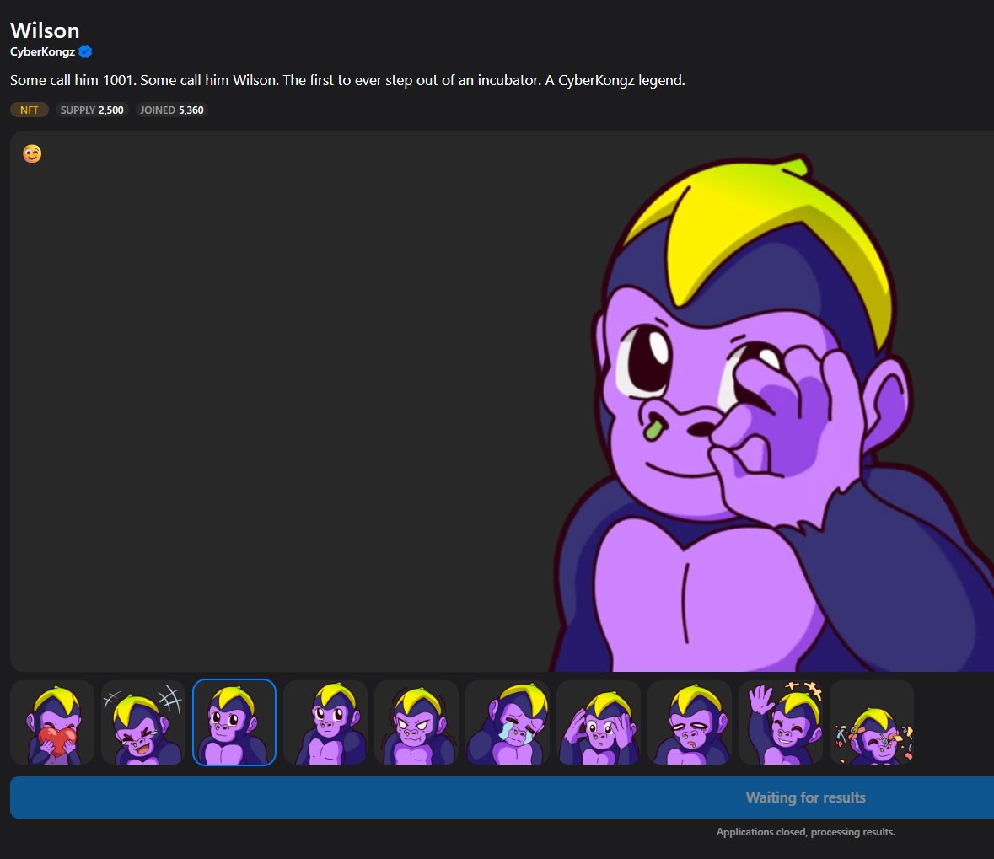The image size is (994, 859).
Task: Click the NFT tag badge
Action: pos(30,110)
